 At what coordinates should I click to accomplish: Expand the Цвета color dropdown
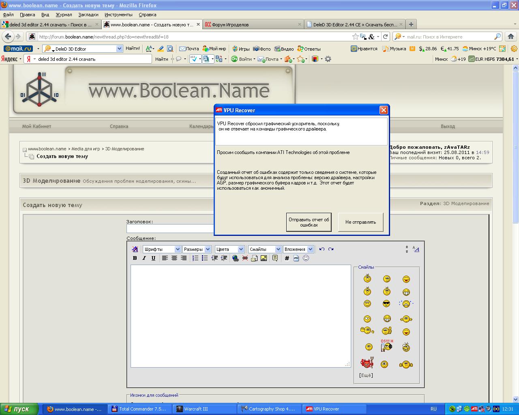click(x=229, y=249)
